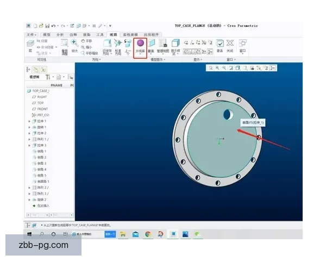Screen dimensions: 326x261
Task: Click the 放大 zoom in icon
Action: (73, 43)
